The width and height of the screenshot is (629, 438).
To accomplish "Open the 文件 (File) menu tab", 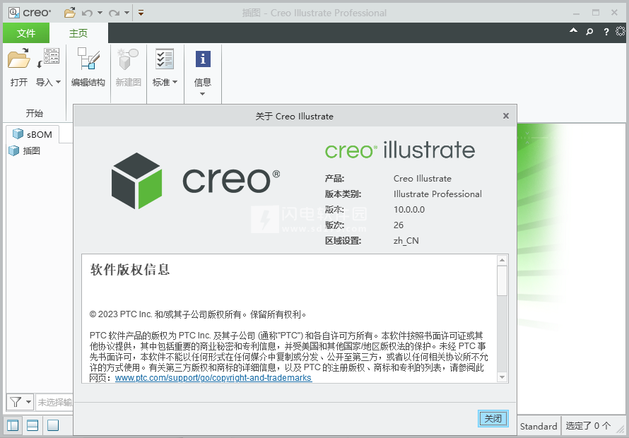I will pos(26,33).
